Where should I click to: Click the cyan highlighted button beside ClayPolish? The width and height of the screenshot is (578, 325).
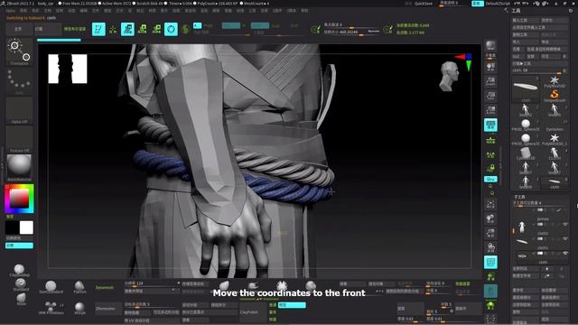292,305
